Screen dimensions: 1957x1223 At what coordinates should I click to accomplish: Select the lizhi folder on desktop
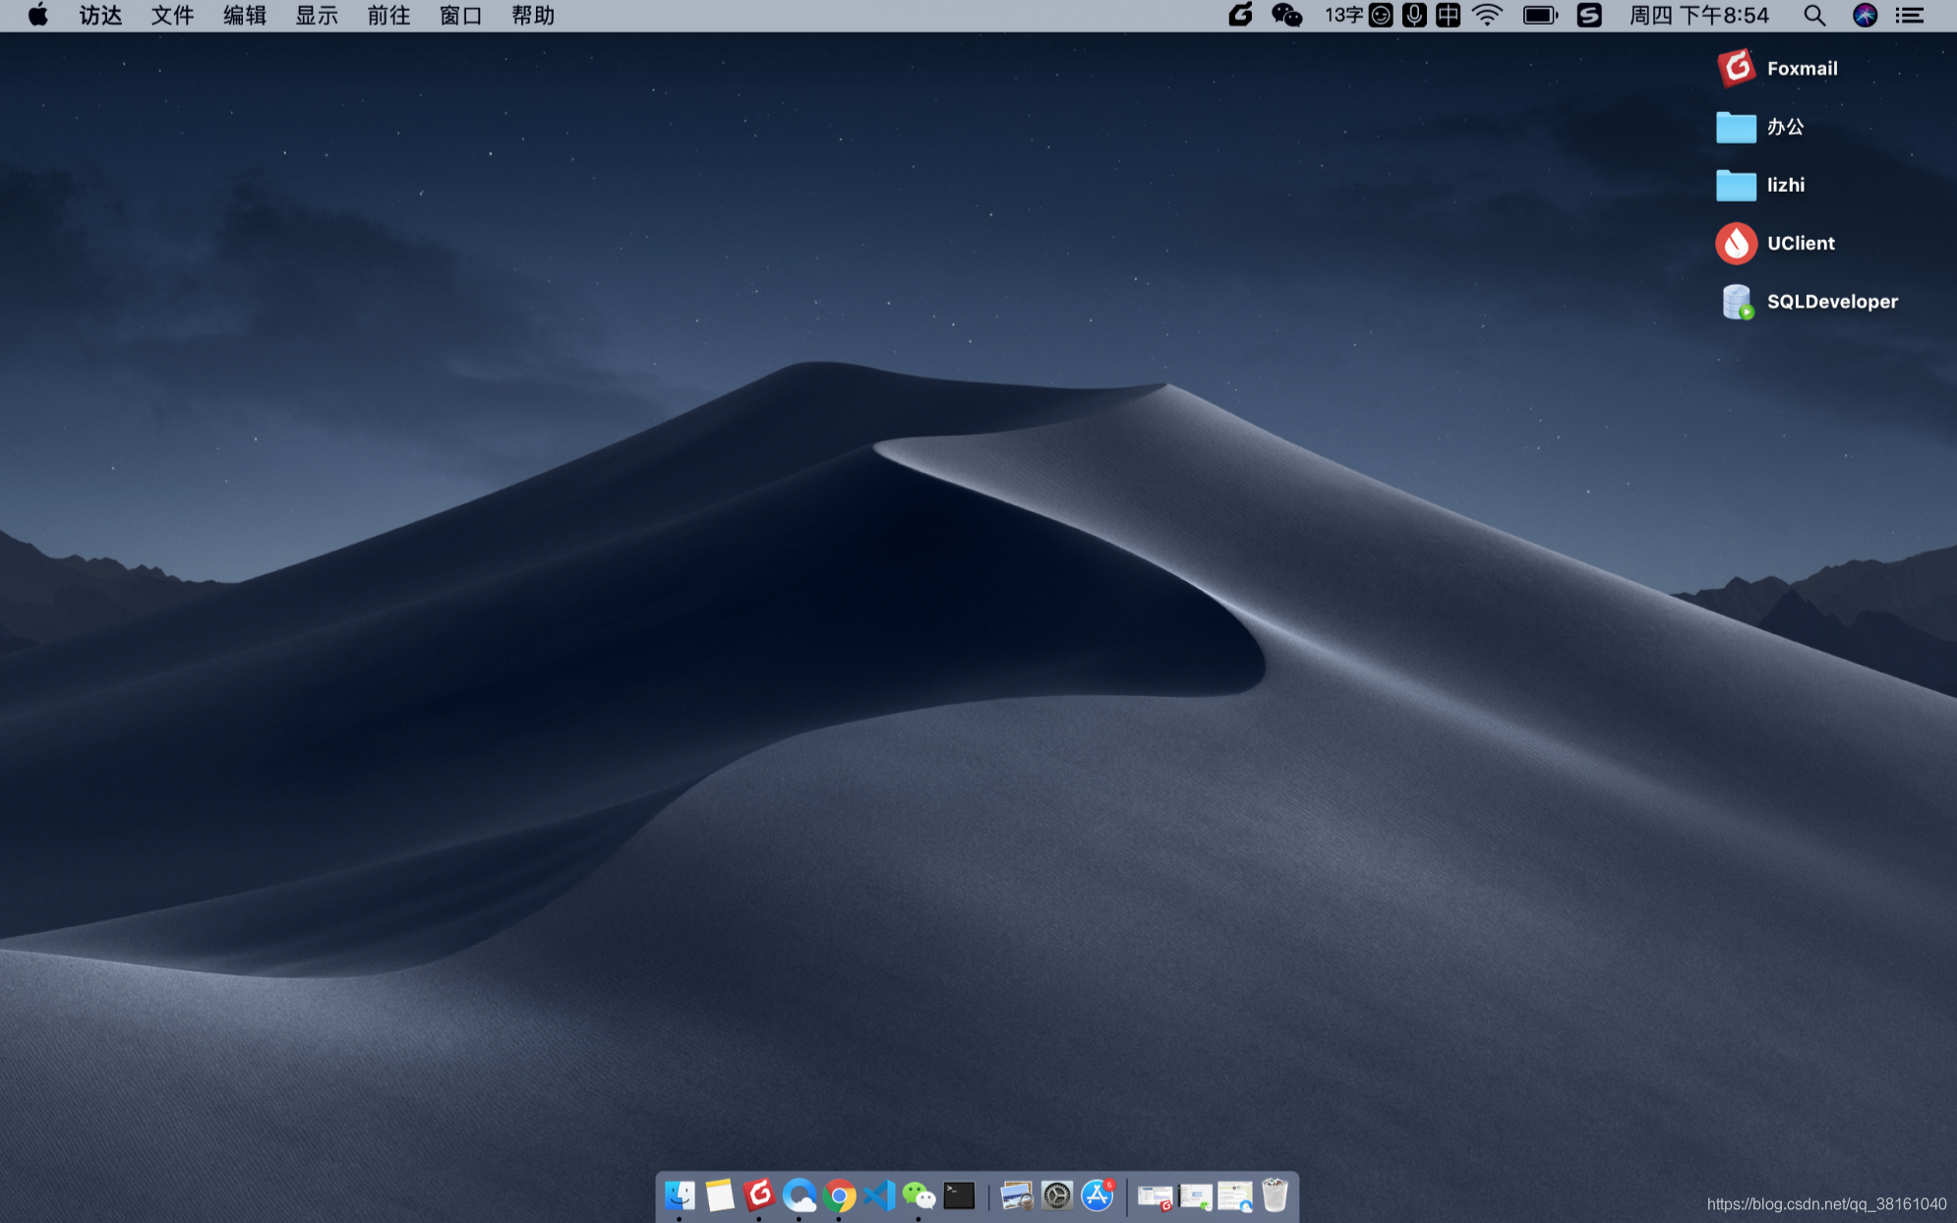[1737, 185]
